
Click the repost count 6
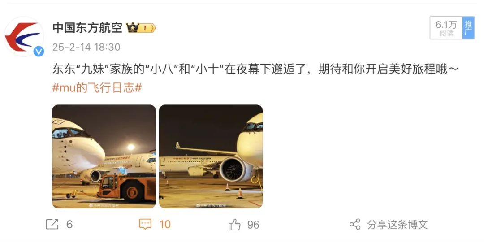pyautogui.click(x=69, y=225)
